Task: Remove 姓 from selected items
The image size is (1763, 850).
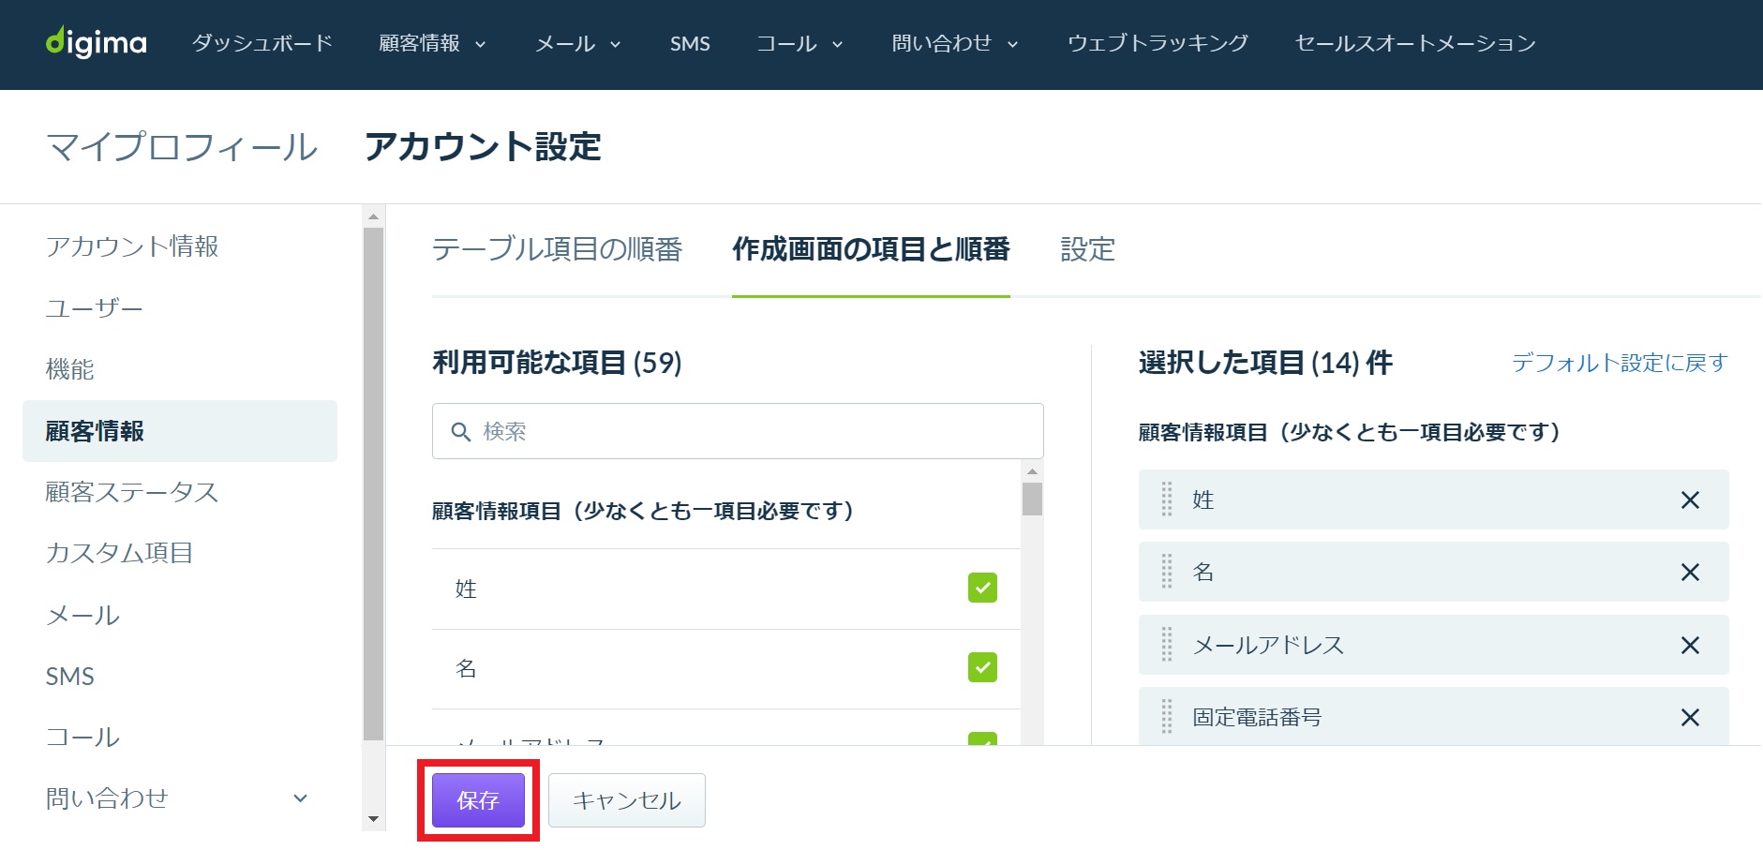Action: [1690, 500]
